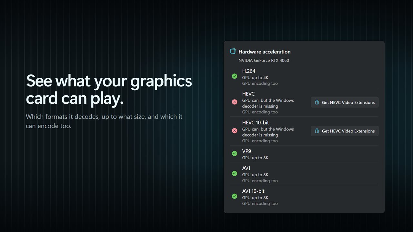The image size is (413, 232).
Task: Click the store bag icon in HEVC 10-bit row button
Action: point(317,131)
